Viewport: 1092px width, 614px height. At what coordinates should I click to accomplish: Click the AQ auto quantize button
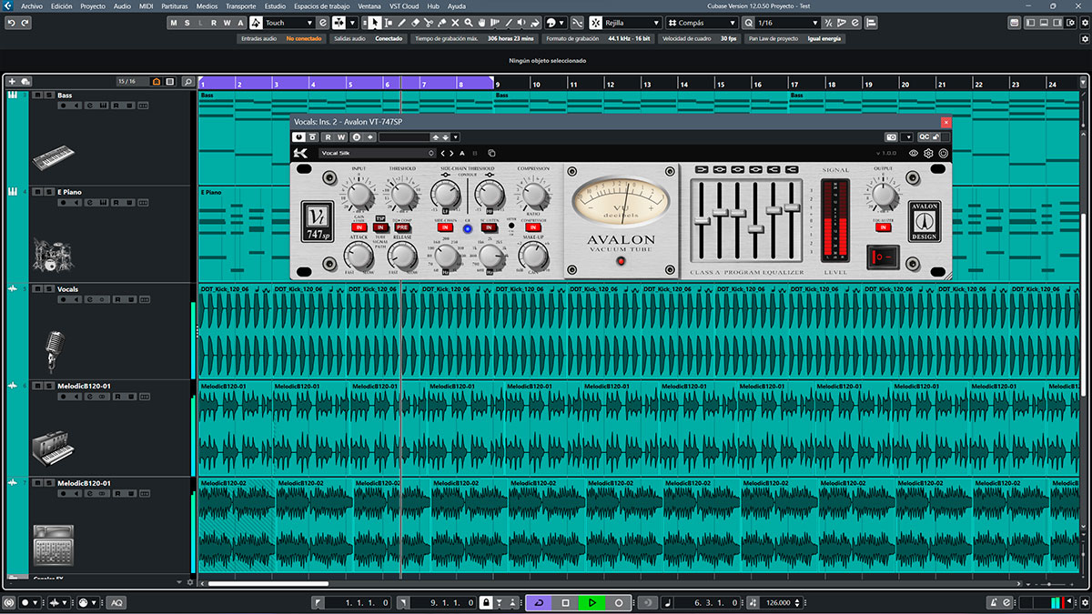(116, 602)
